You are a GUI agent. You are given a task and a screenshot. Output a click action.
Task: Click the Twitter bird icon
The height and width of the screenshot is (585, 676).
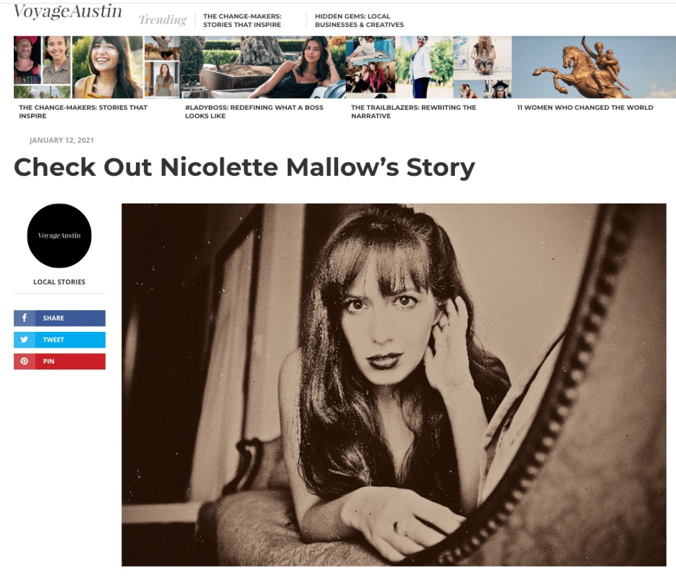click(24, 339)
